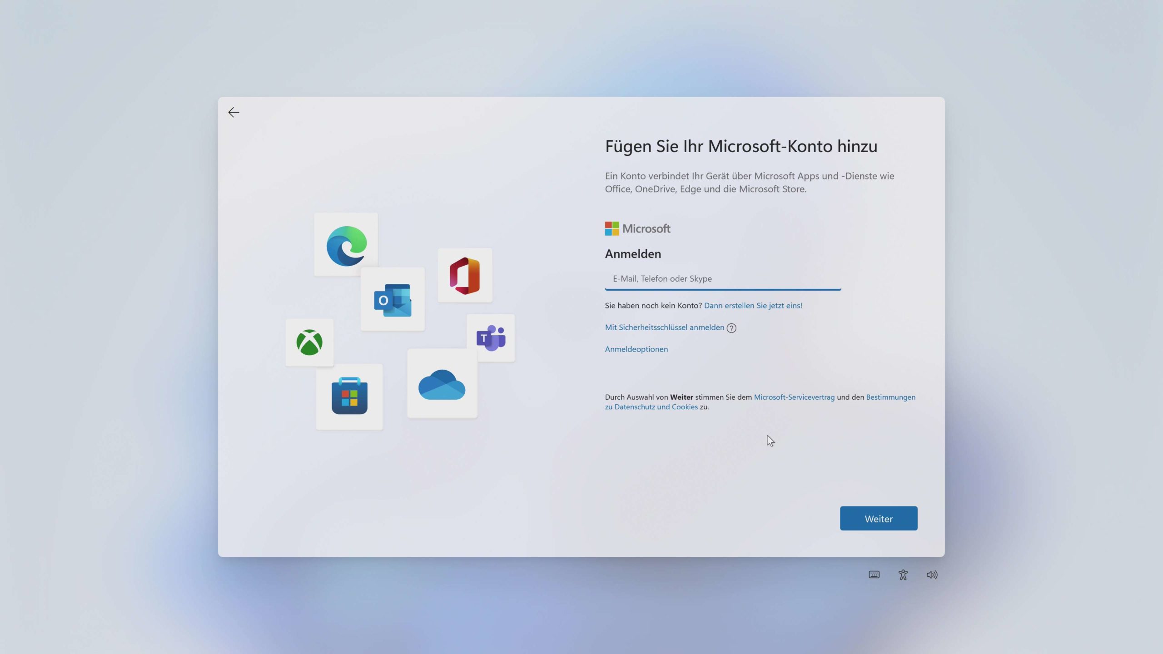
Task: Click the Microsoft Edge icon tile
Action: (x=346, y=245)
